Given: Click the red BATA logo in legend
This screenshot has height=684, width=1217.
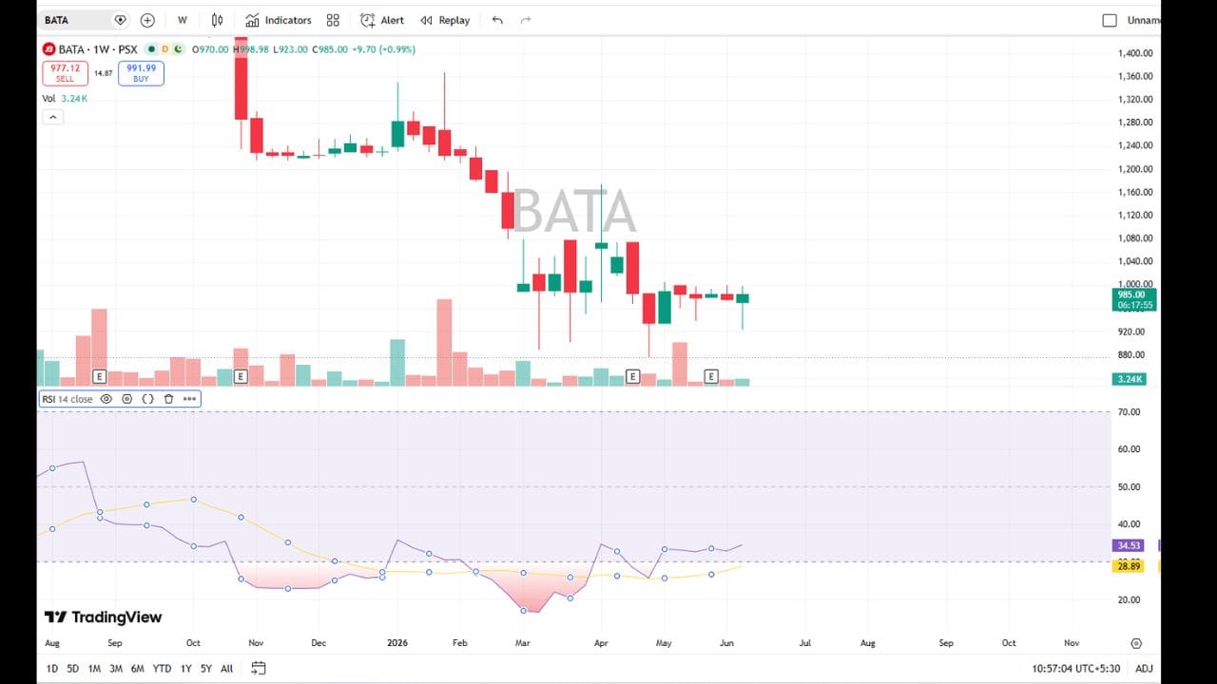Looking at the screenshot, I should [48, 49].
